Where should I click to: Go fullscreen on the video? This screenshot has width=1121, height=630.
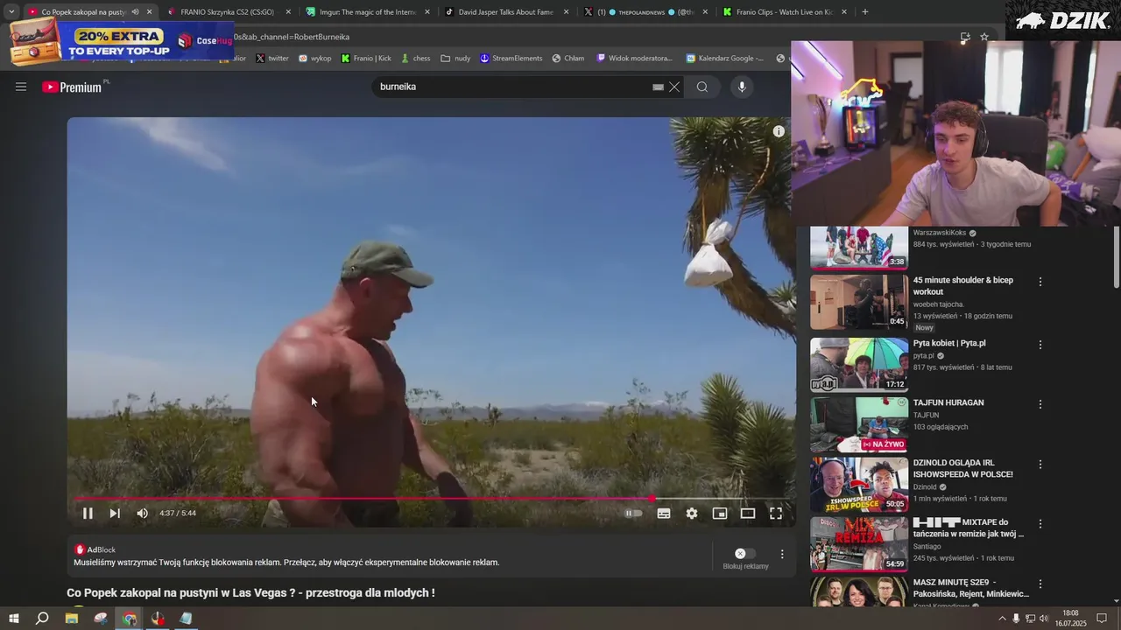[x=776, y=514]
